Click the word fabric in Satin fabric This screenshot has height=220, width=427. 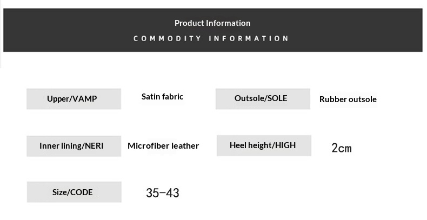pos(173,97)
